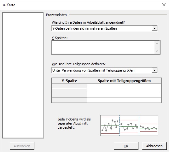This screenshot has width=169, height=152.
Task: Click the Y-Spalten scroll down arrow
Action: coord(157,51)
